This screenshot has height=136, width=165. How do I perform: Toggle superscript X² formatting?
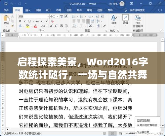point(47,21)
